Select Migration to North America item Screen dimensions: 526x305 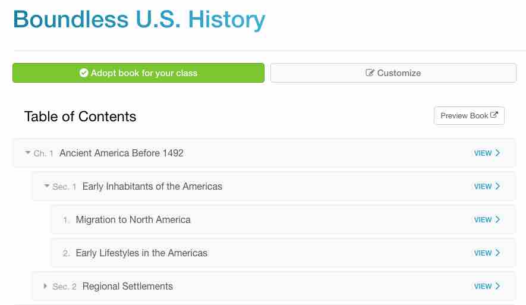coord(133,220)
